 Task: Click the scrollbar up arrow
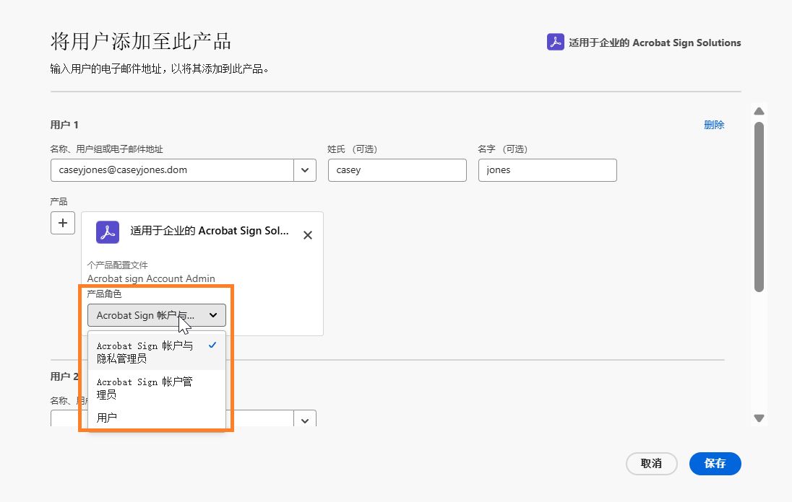[x=759, y=111]
